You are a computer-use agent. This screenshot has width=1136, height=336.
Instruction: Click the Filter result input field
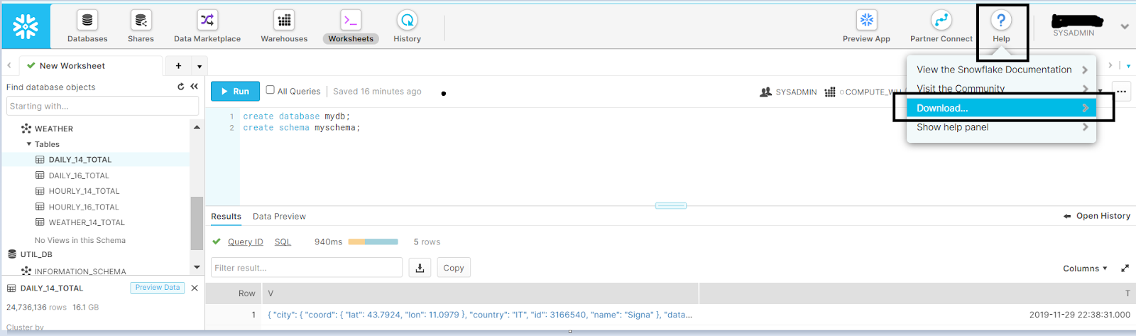tap(307, 268)
